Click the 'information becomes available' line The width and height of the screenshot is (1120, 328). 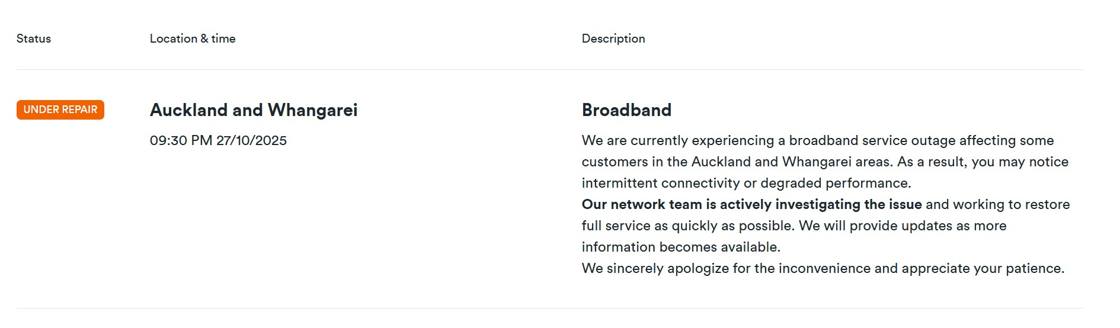tap(681, 247)
